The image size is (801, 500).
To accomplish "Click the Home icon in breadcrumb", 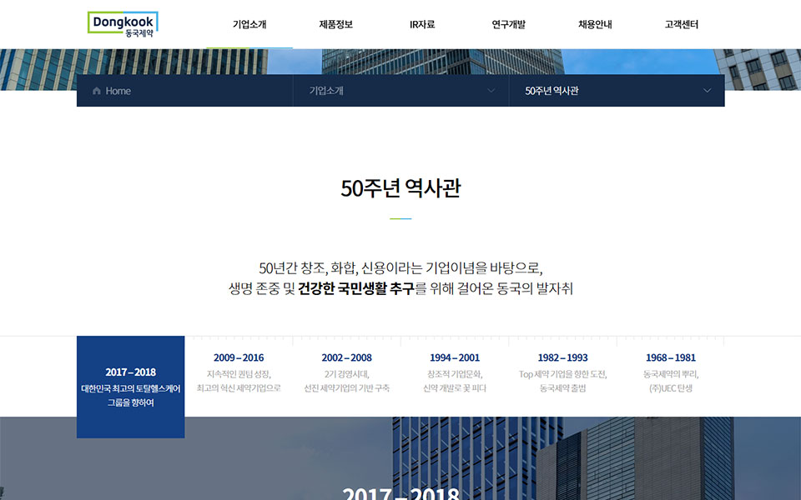I will (97, 91).
